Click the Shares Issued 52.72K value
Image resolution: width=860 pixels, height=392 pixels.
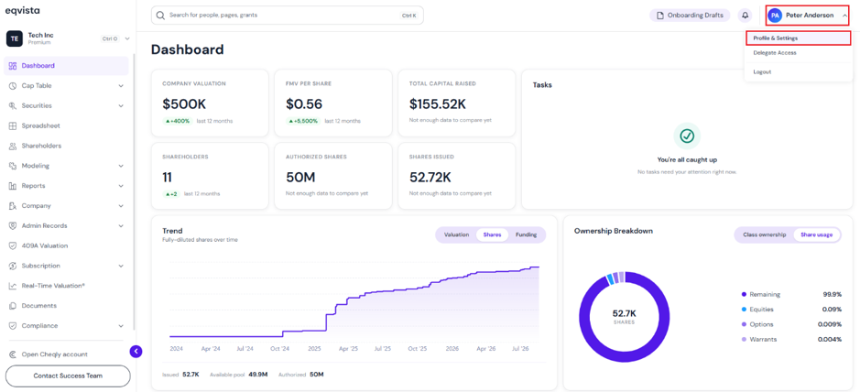(430, 177)
